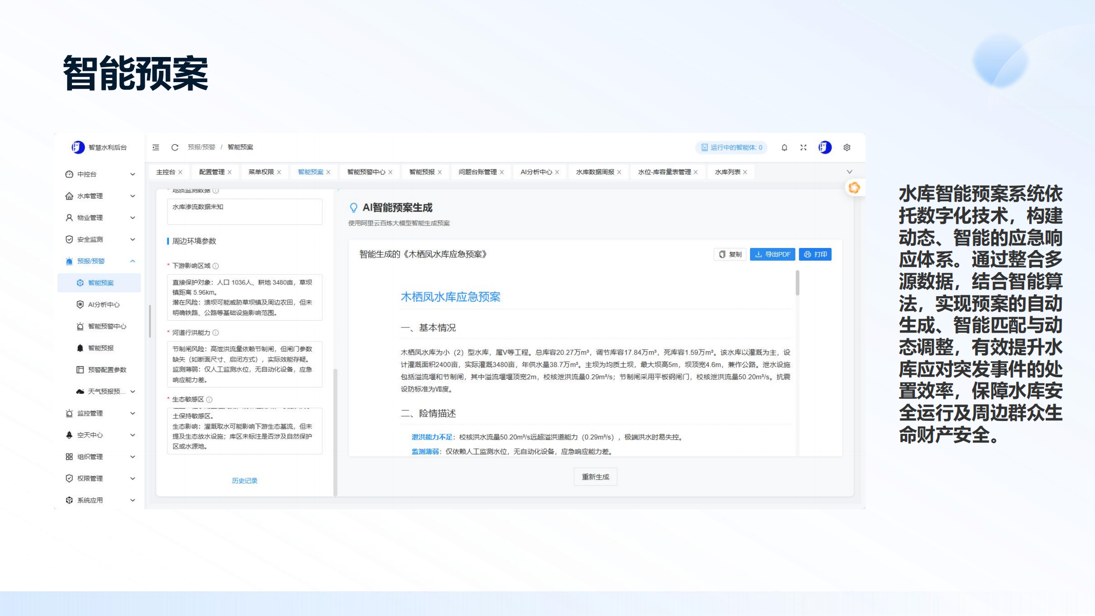Open the 历史记录 link
This screenshot has width=1095, height=616.
[244, 481]
